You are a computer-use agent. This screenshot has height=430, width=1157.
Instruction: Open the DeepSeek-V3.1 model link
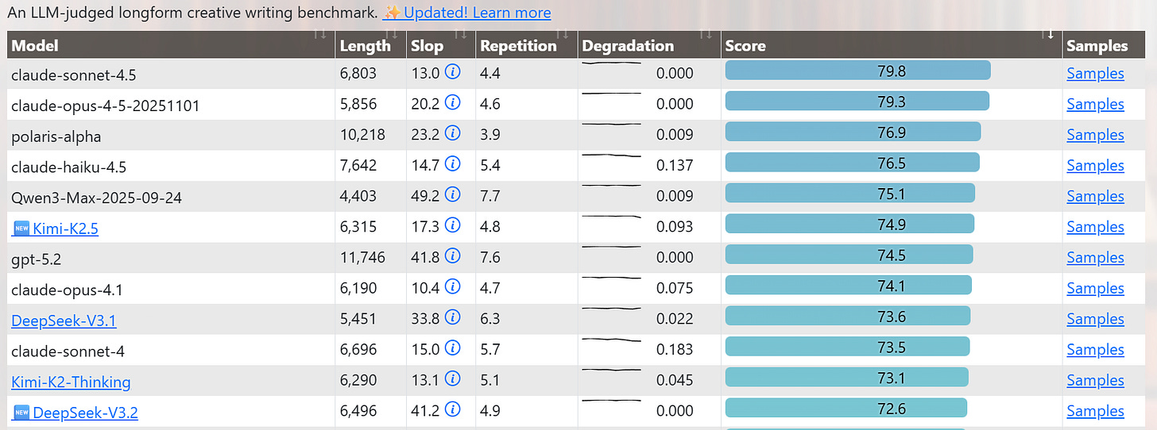point(64,321)
